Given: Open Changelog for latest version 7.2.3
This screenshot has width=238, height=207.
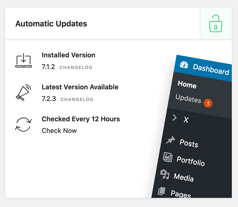Looking at the screenshot, I should [x=77, y=99].
